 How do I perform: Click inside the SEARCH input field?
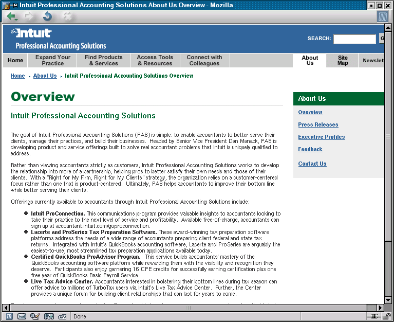click(x=354, y=39)
